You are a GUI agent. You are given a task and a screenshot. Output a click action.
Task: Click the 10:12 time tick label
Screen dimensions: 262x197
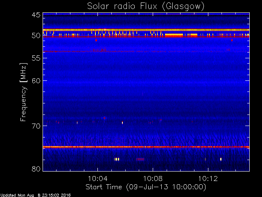coord(208,179)
